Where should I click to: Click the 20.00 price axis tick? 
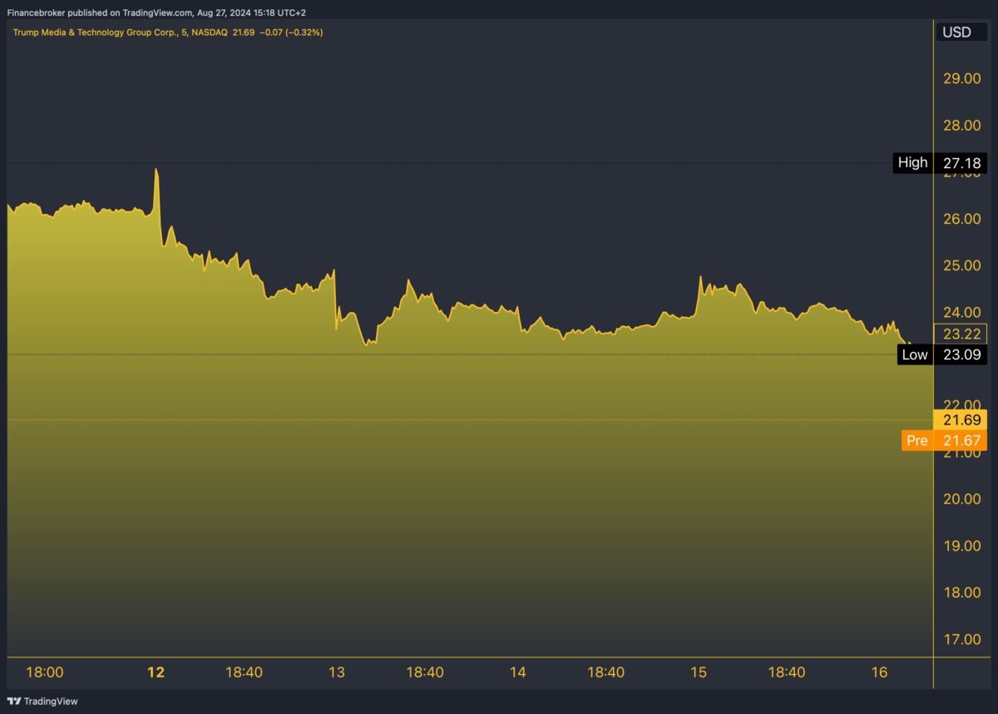point(961,498)
